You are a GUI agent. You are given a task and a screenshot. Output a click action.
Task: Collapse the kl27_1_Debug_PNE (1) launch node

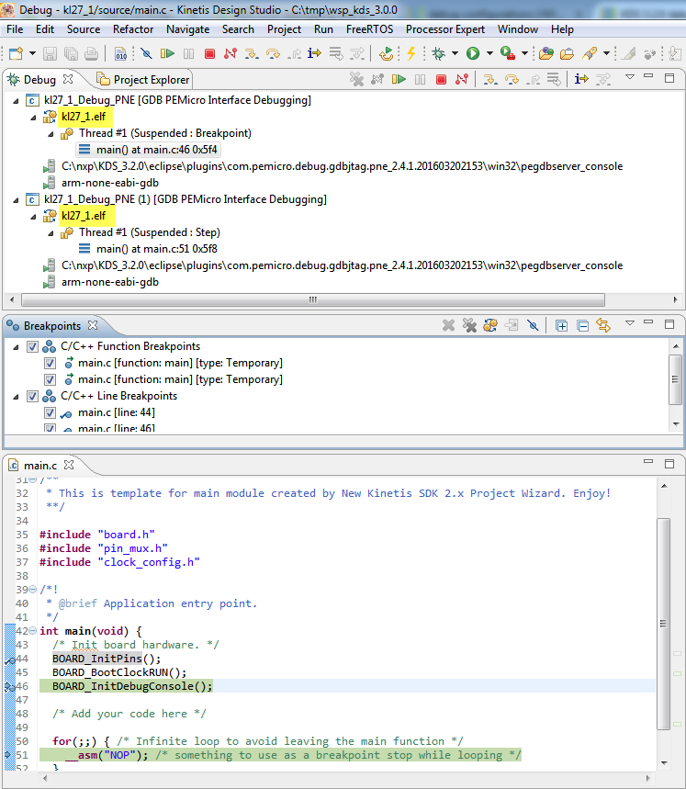pos(17,199)
